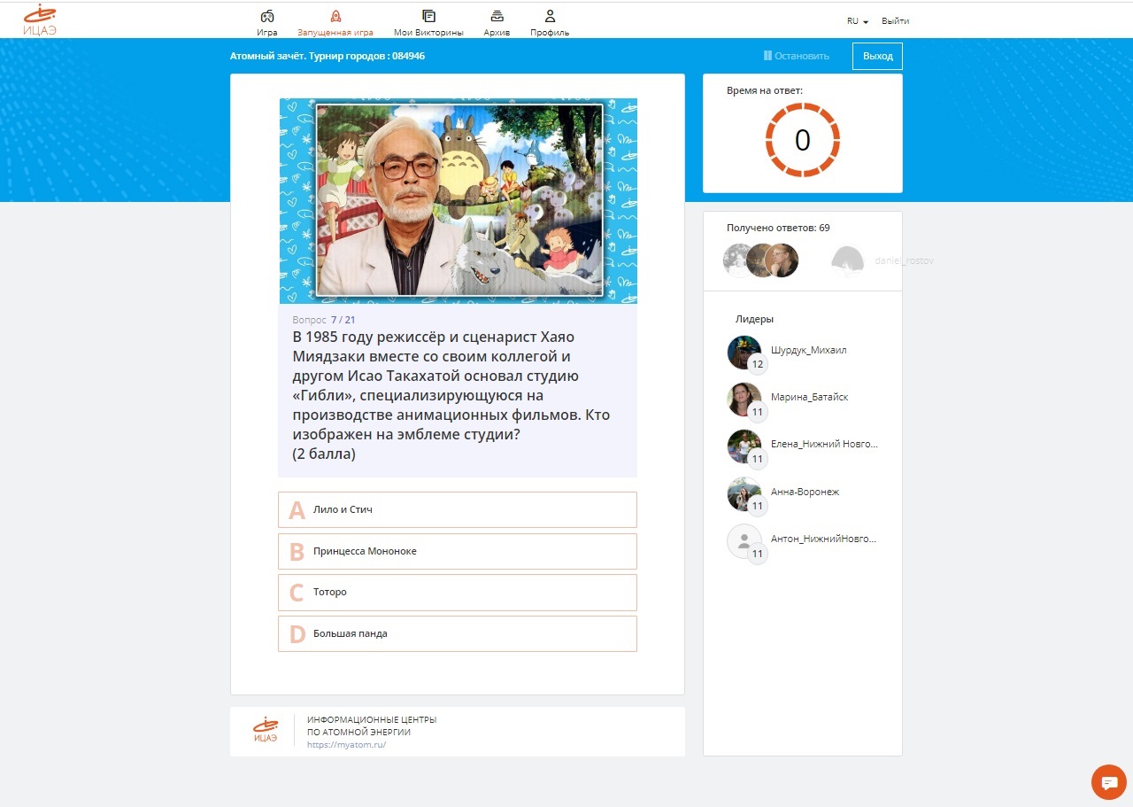The height and width of the screenshot is (807, 1133).
Task: Click the Остановить pause button
Action: [797, 56]
